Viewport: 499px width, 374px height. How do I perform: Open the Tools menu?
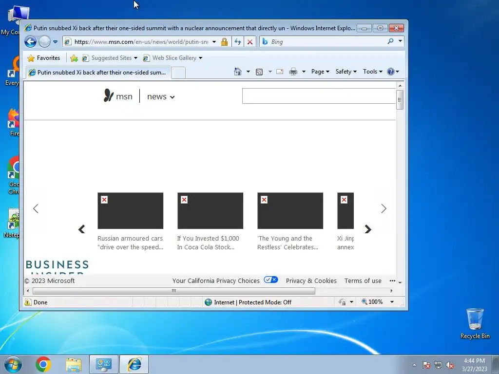pos(373,72)
